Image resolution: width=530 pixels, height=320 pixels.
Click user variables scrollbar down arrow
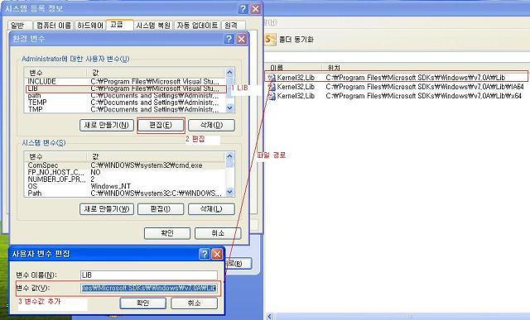229,108
